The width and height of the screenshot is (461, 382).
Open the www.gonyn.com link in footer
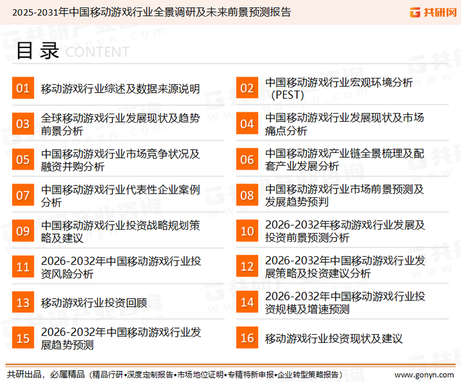tap(424, 375)
